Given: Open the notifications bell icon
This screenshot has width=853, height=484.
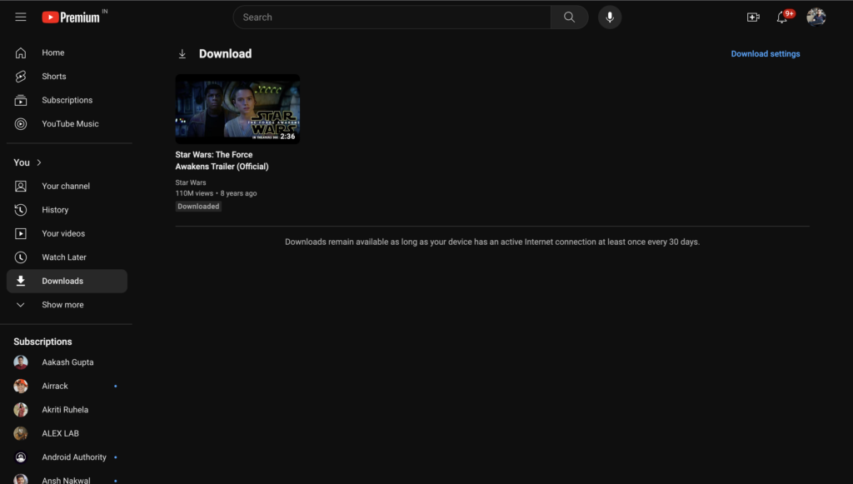Looking at the screenshot, I should pos(781,17).
